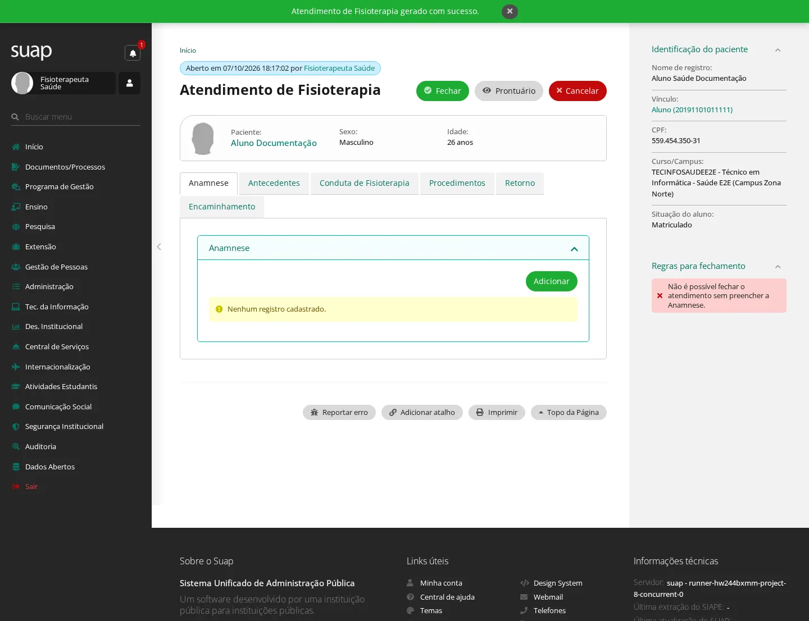Click the Gestão de Pessoas icon
This screenshot has width=809, height=621.
(16, 267)
